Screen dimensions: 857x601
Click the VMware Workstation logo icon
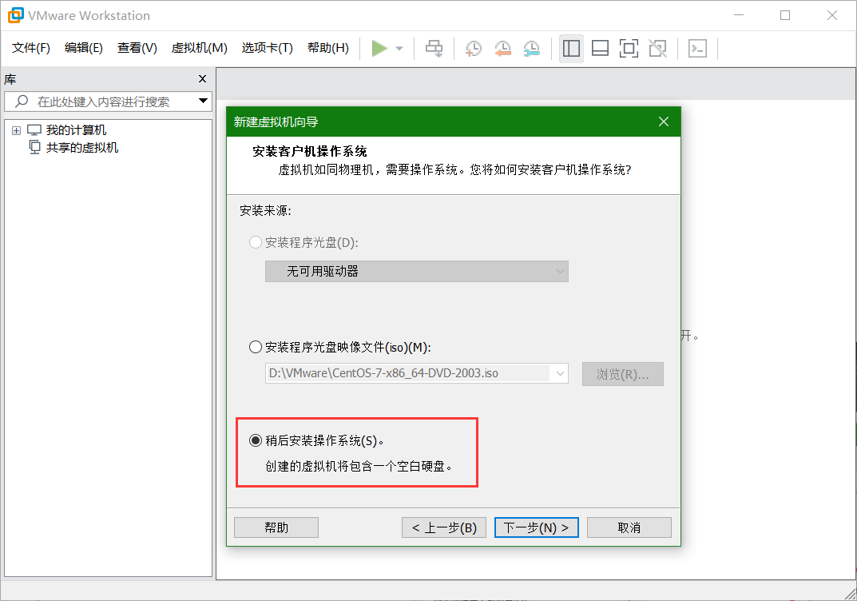pyautogui.click(x=15, y=15)
